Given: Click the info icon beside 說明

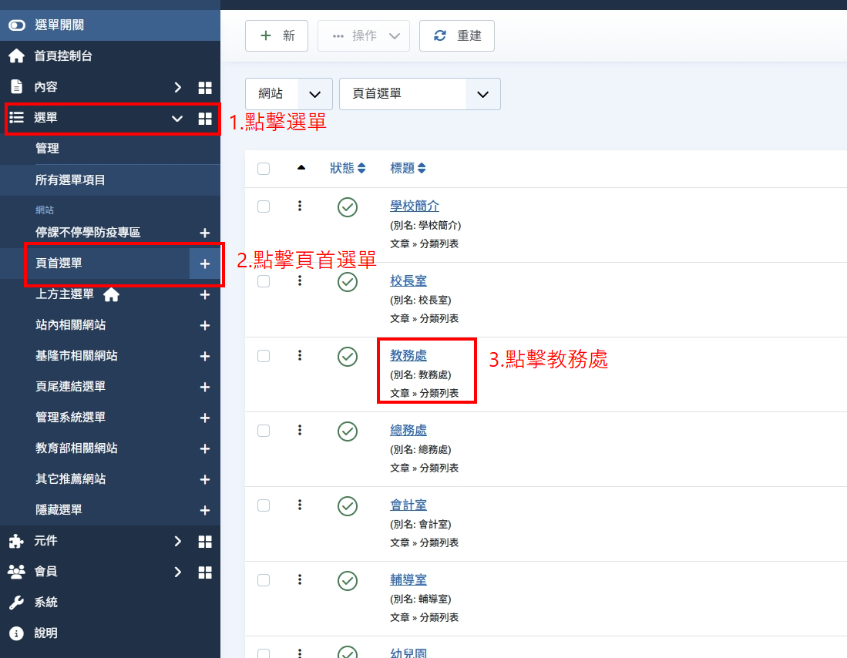Looking at the screenshot, I should tap(17, 633).
